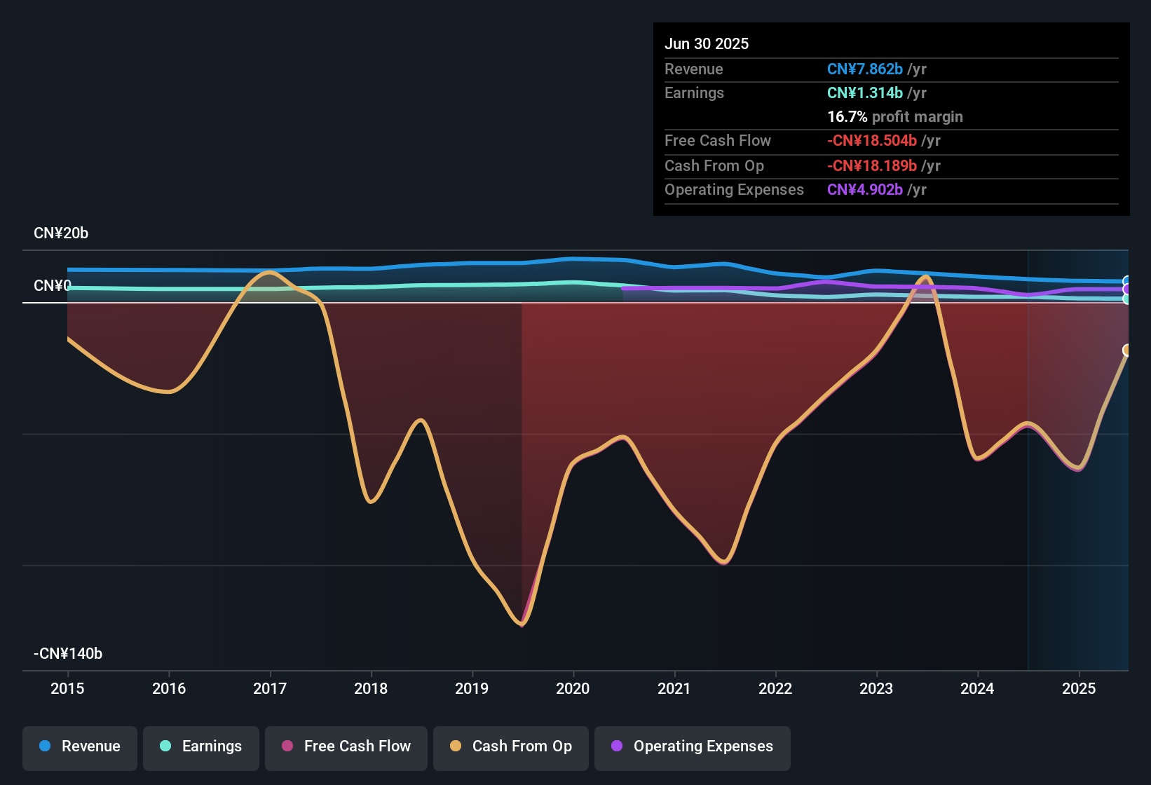Click the Earnings label in tooltip
Viewport: 1151px width, 785px height.
[x=694, y=93]
